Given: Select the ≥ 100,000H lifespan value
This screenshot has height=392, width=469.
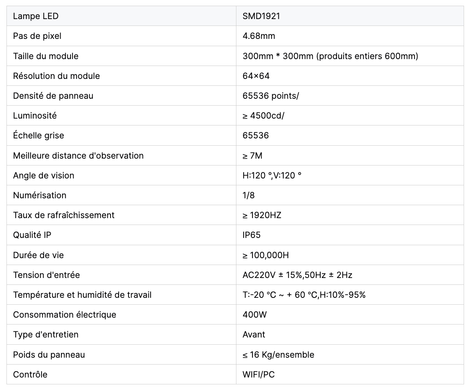Looking at the screenshot, I should [265, 255].
